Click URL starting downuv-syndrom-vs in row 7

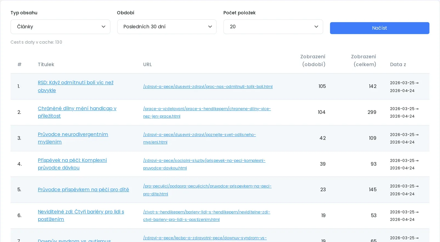(205, 238)
